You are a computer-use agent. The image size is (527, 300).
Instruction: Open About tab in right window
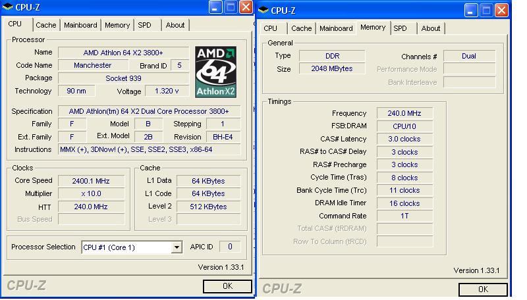431,28
